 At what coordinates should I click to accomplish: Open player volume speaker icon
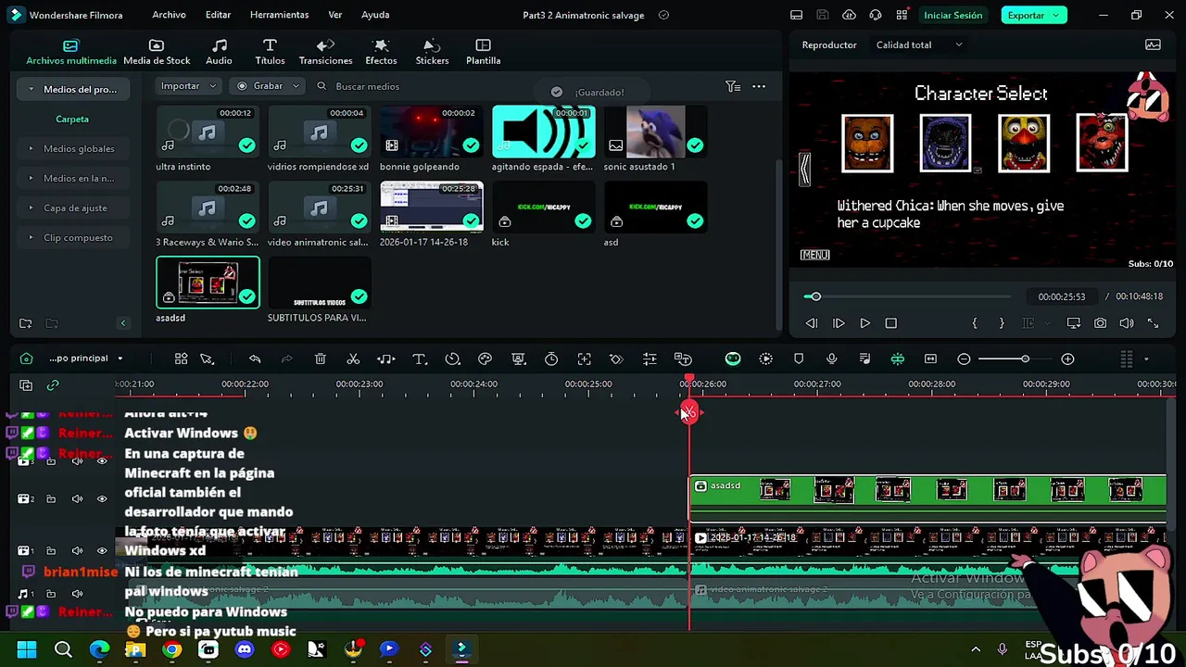tap(1127, 323)
